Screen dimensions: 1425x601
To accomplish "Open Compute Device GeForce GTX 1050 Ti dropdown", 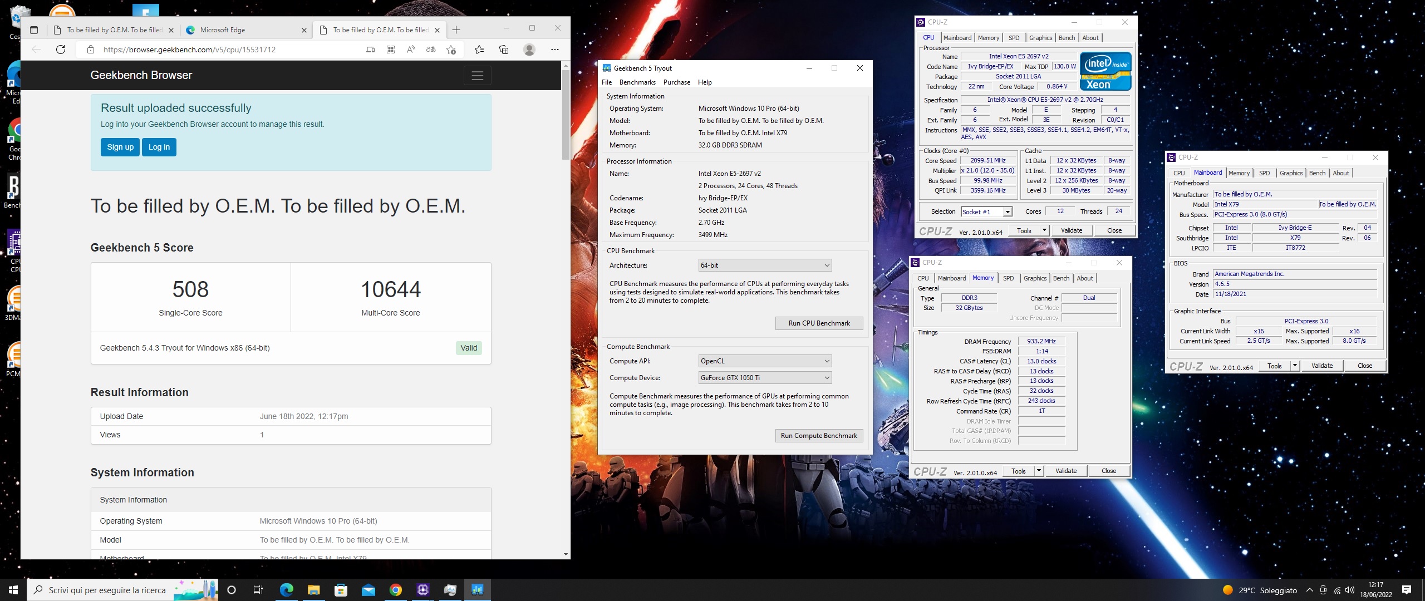I will 765,378.
